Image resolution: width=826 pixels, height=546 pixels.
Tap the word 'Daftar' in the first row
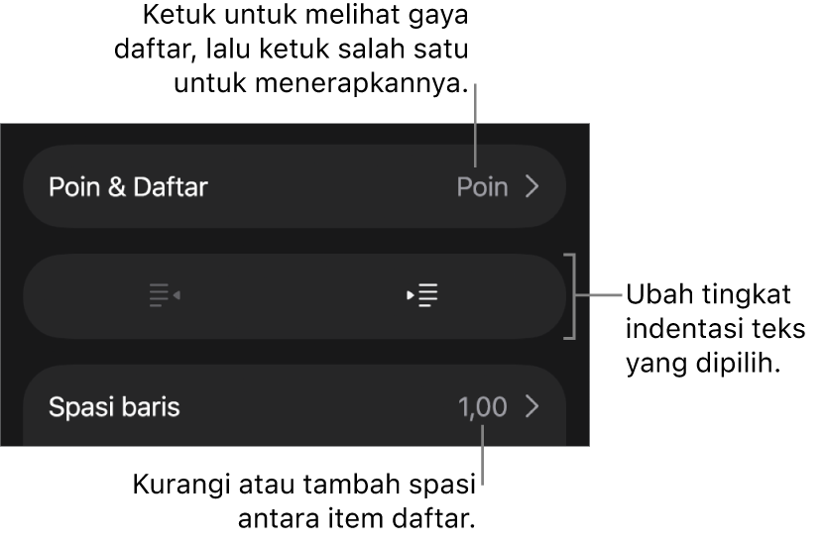click(x=171, y=187)
